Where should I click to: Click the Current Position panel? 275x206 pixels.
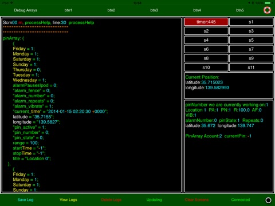pos(229,85)
